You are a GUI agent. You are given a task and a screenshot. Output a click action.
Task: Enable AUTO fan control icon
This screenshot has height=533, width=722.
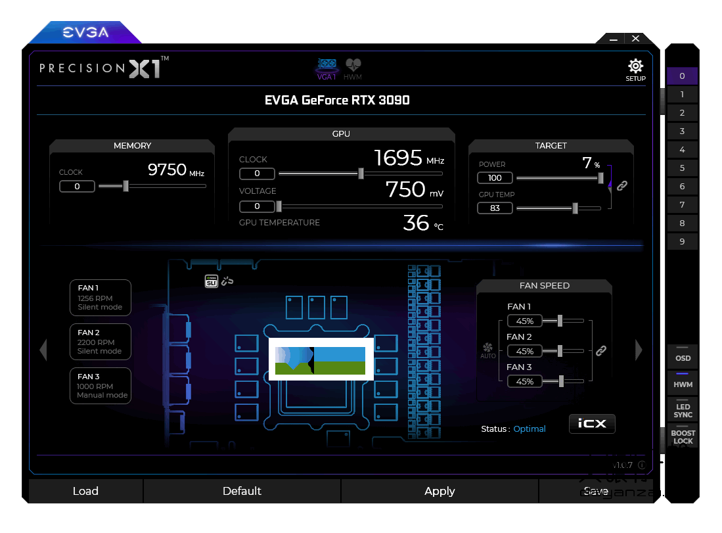[x=487, y=350]
